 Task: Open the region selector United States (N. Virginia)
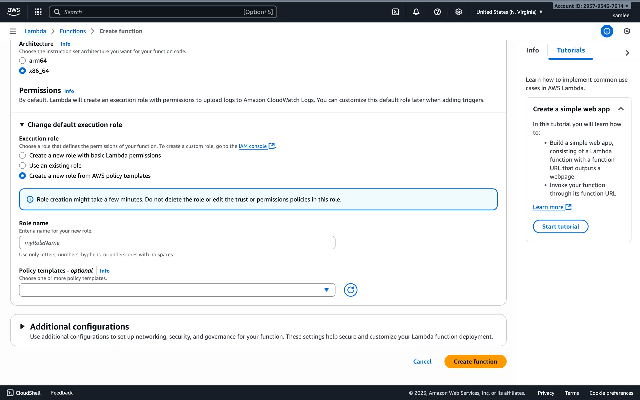coord(509,12)
